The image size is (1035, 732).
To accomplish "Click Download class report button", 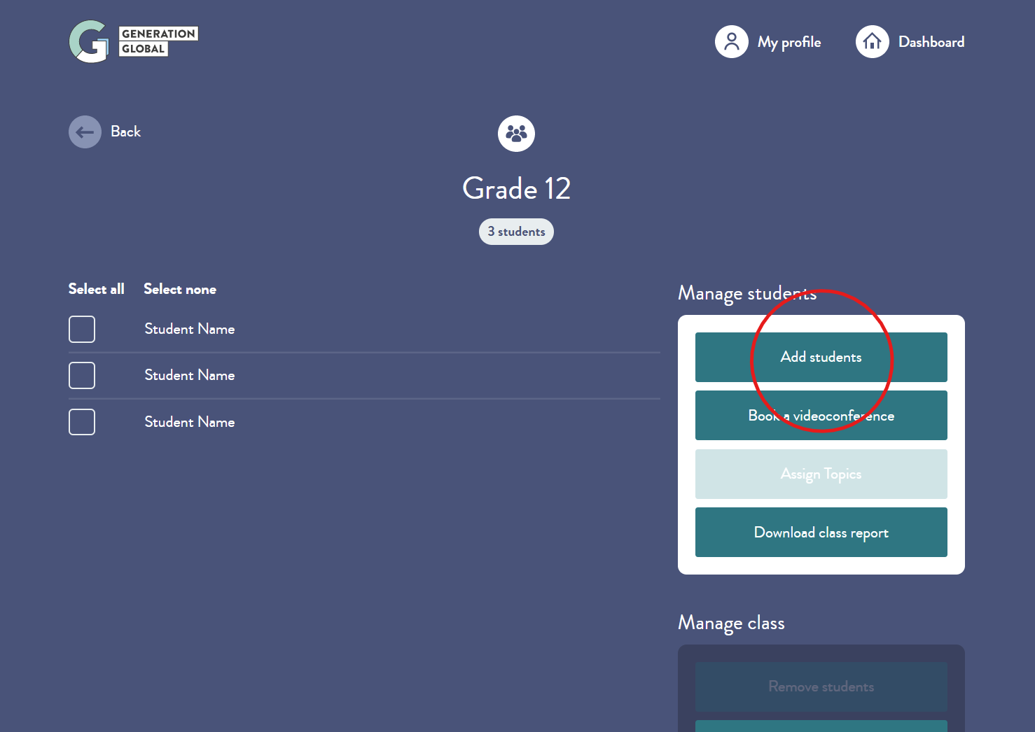I will (821, 533).
